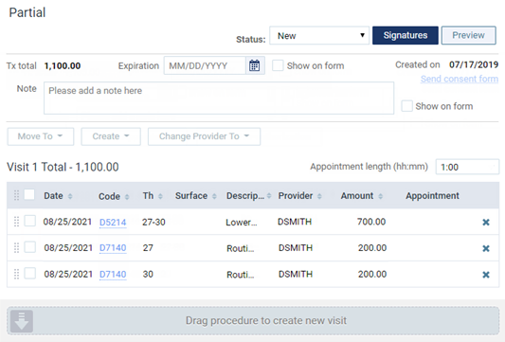505x342 pixels.
Task: Delete the D7140 tooth 27 row
Action: click(486, 248)
